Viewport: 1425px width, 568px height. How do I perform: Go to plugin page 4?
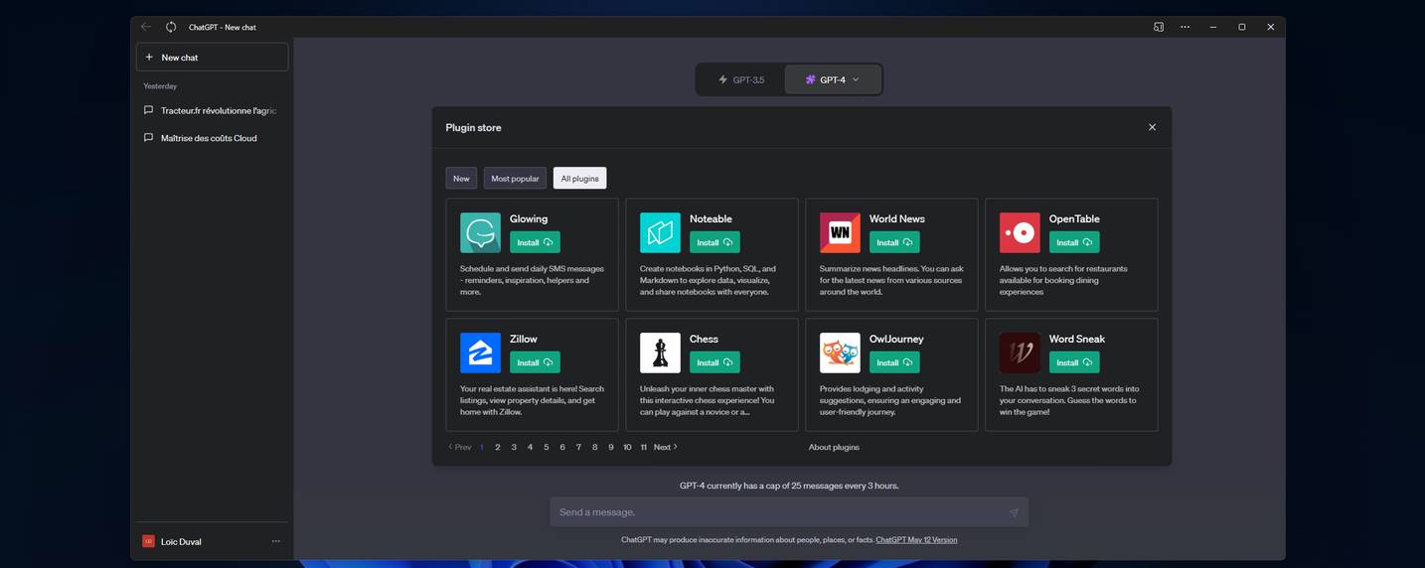(530, 447)
